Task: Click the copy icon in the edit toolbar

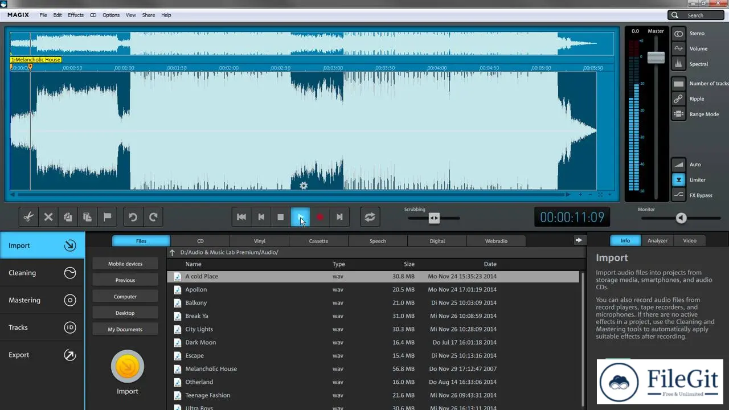Action: [68, 217]
